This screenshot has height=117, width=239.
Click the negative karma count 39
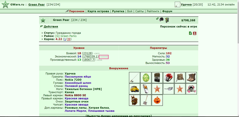click(x=69, y=39)
